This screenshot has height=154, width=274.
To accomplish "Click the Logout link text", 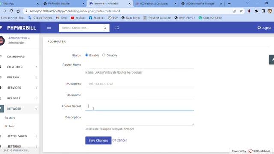I will coord(266,28).
